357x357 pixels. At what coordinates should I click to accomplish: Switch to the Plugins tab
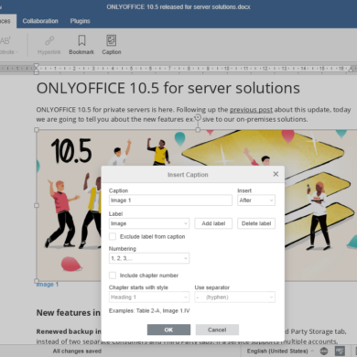click(x=80, y=21)
